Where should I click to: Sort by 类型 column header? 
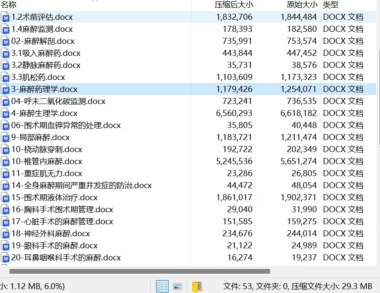[330, 4]
